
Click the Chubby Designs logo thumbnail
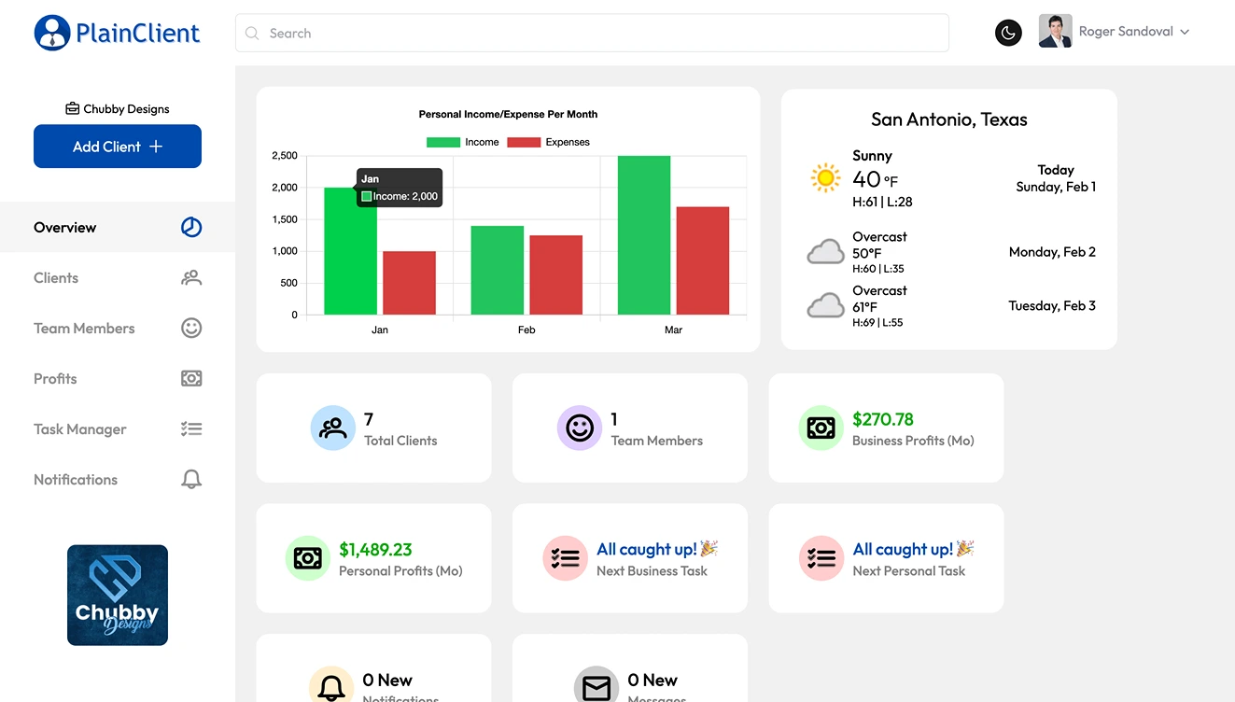pyautogui.click(x=117, y=594)
